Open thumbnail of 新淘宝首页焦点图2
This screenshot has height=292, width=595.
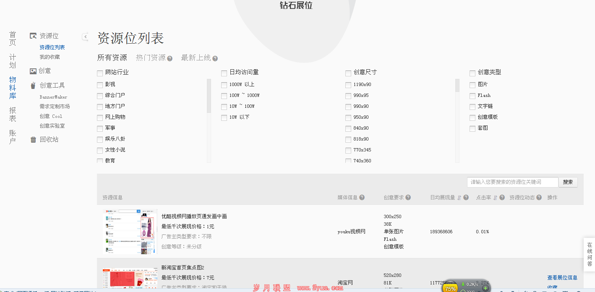[130, 278]
